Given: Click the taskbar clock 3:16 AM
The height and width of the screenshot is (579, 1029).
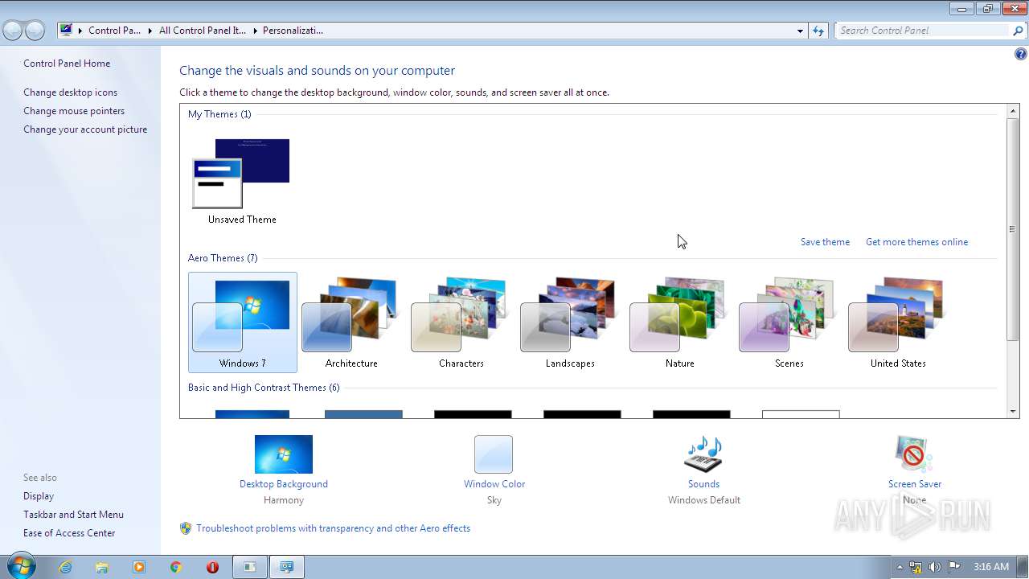Looking at the screenshot, I should point(990,567).
